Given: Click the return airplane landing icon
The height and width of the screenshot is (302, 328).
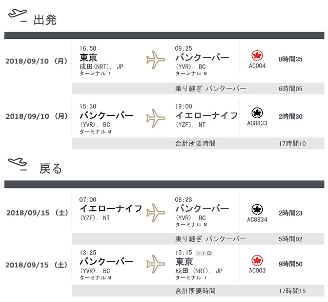Looking at the screenshot, I should point(17,164).
